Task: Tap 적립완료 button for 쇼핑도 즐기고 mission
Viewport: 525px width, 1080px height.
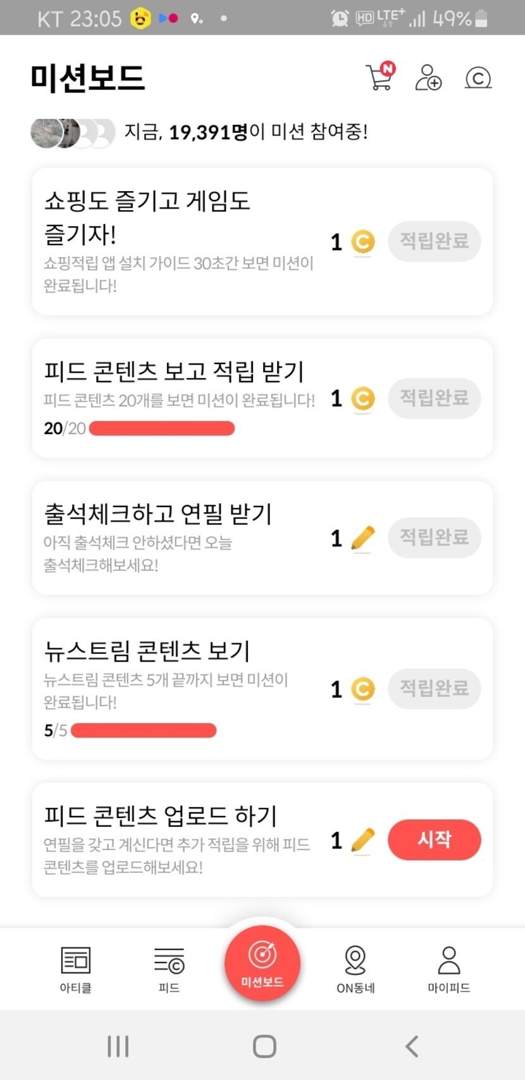Action: click(x=434, y=241)
